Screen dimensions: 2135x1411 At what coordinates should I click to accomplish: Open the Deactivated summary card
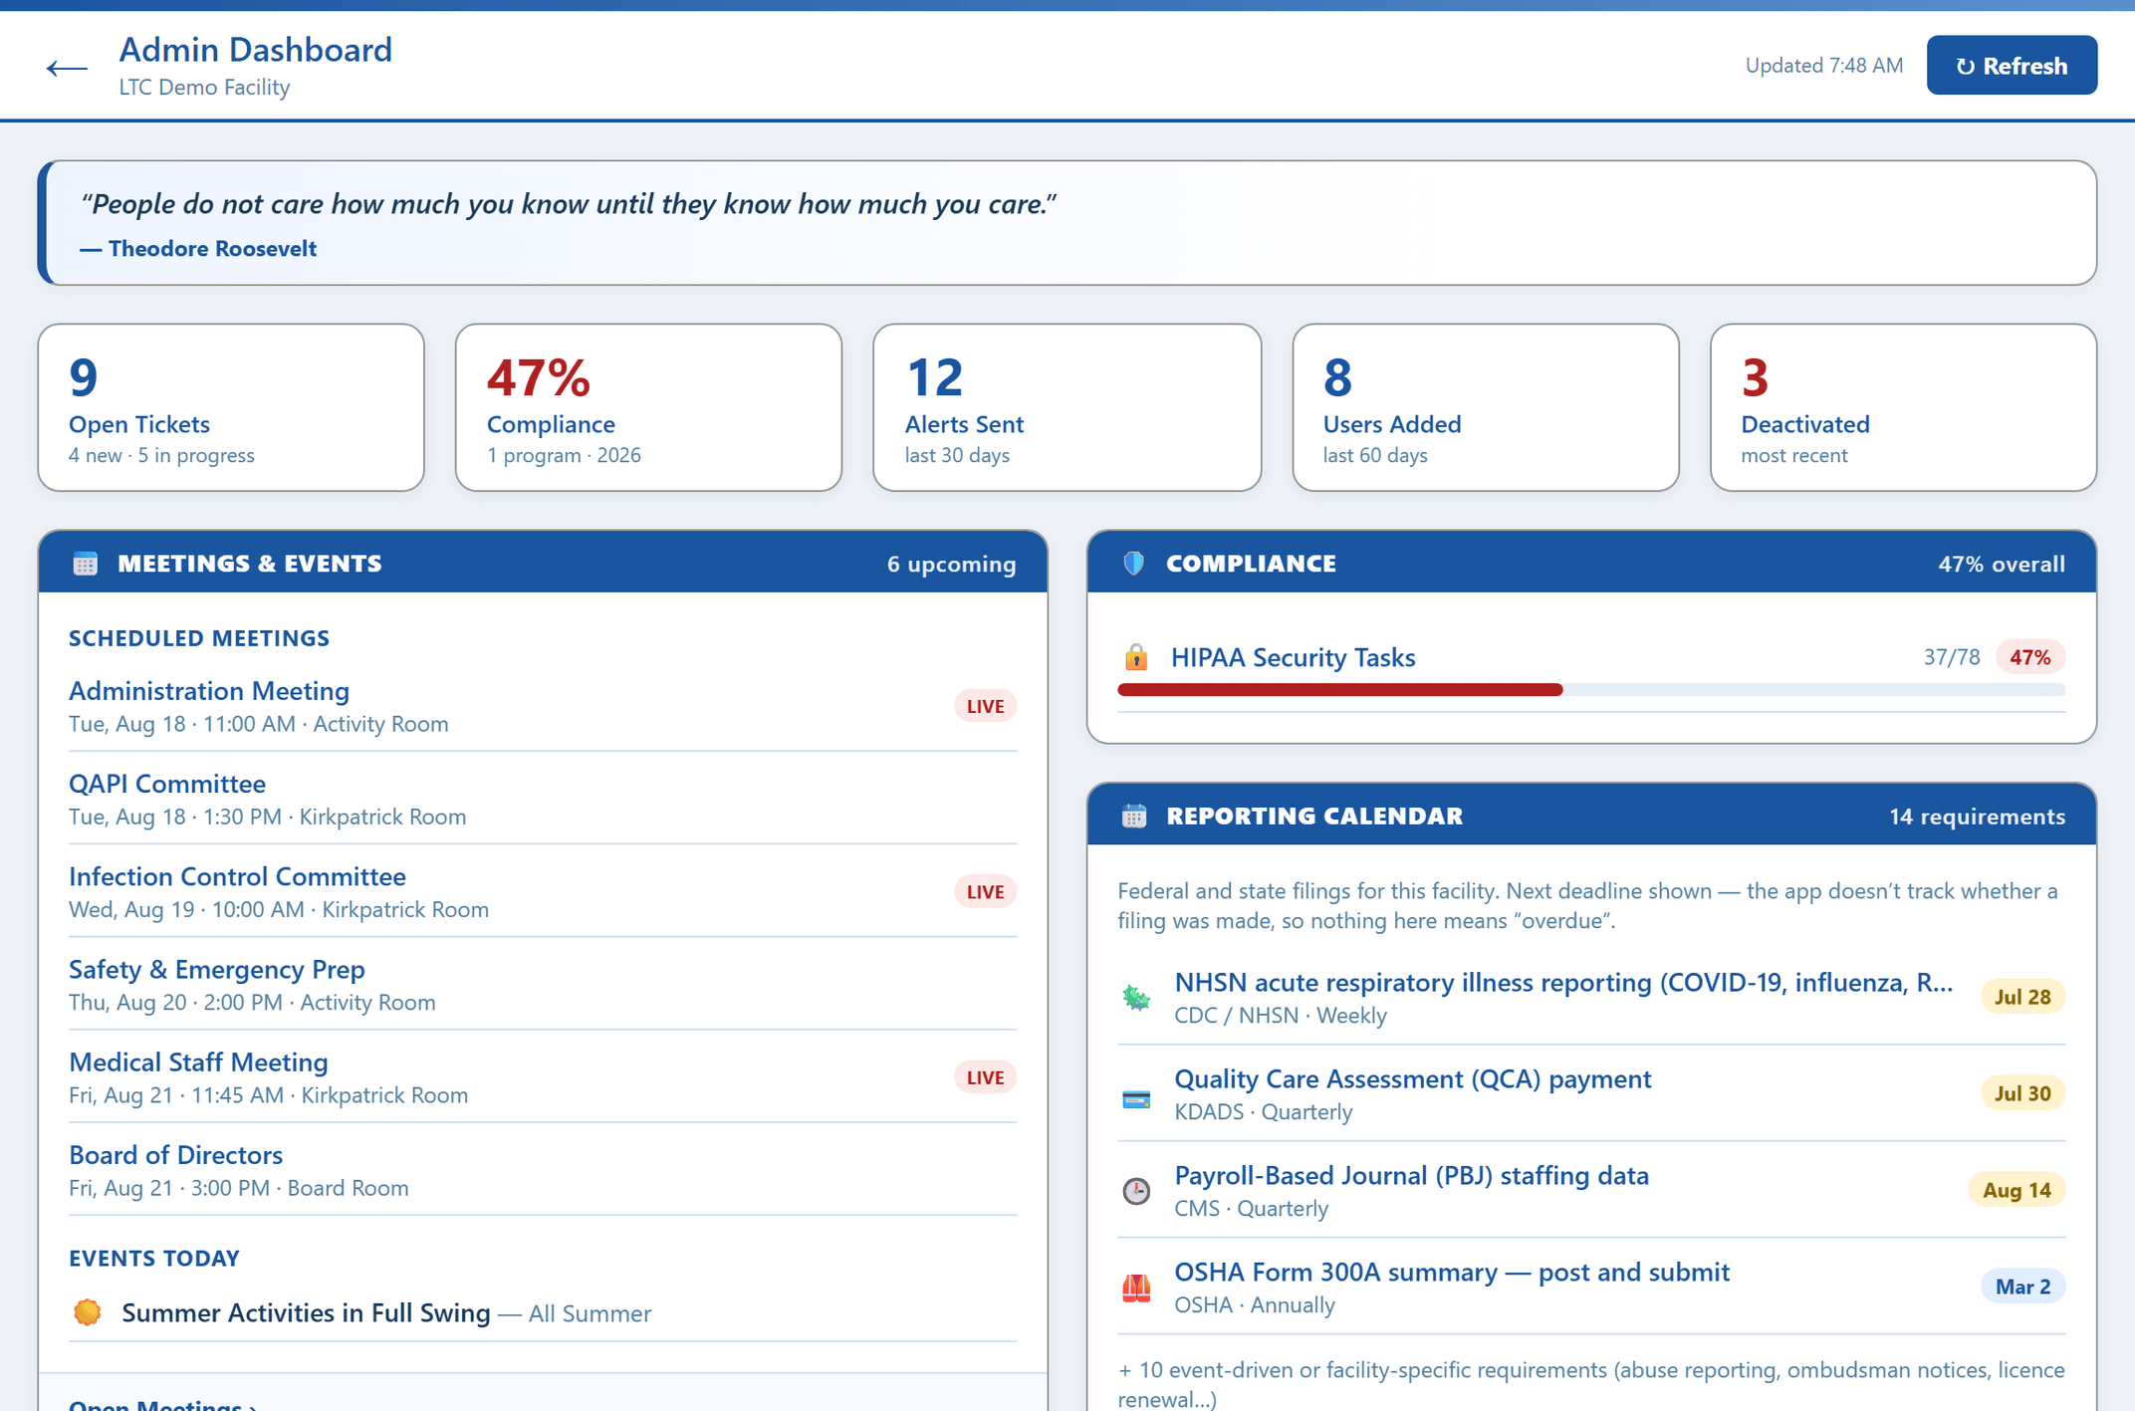[1903, 407]
